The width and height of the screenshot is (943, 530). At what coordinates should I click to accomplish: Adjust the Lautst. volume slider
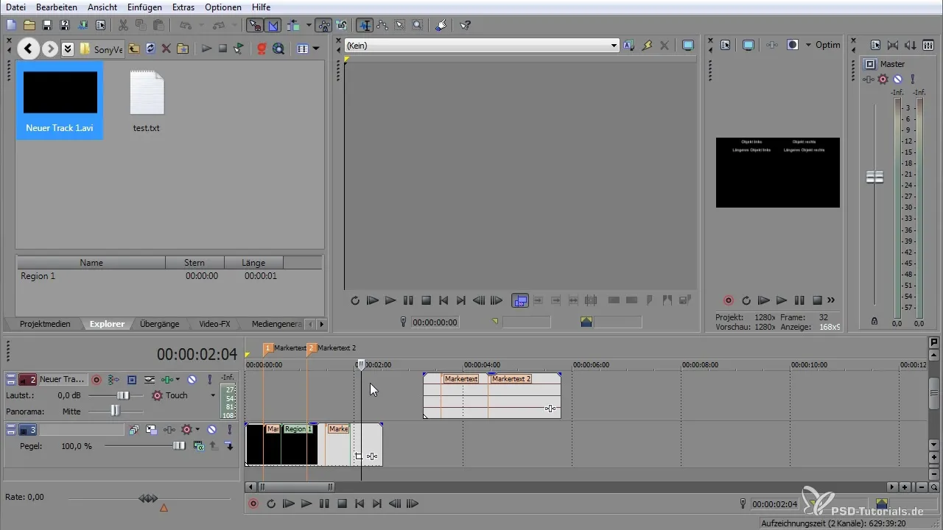pos(124,395)
